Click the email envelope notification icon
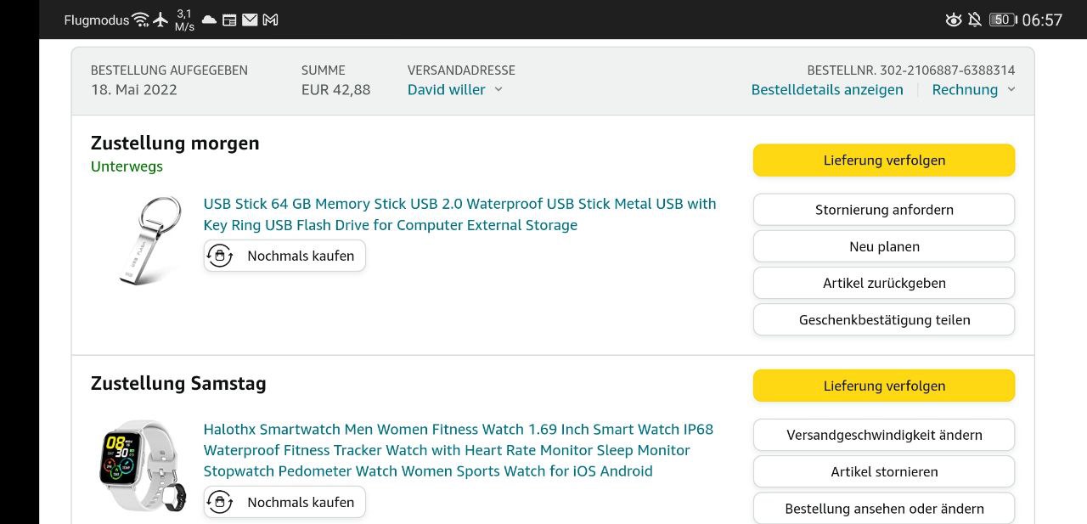This screenshot has width=1087, height=524. coord(250,20)
